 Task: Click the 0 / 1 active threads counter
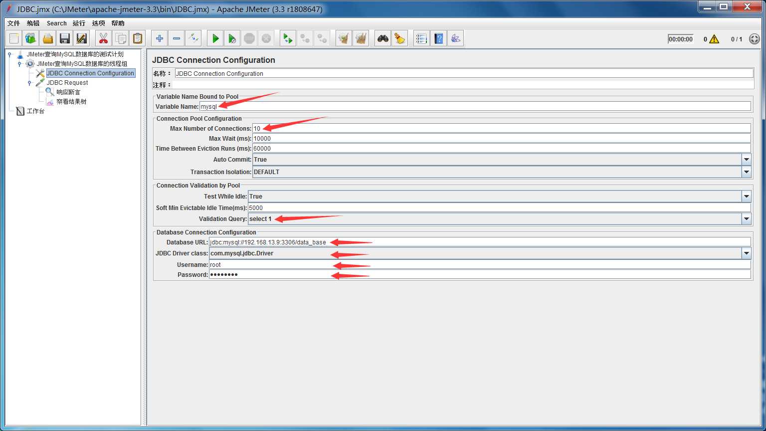(x=737, y=39)
